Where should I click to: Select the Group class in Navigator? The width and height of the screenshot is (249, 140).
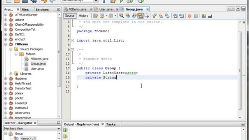(x=19, y=134)
